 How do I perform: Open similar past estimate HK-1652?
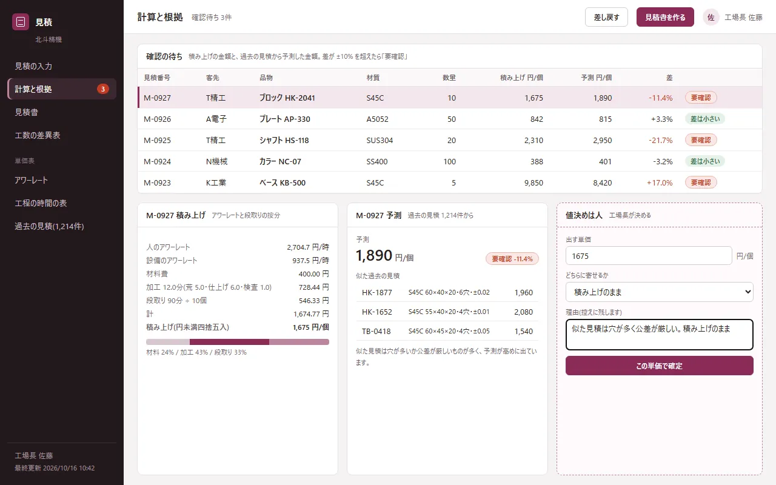tap(447, 312)
